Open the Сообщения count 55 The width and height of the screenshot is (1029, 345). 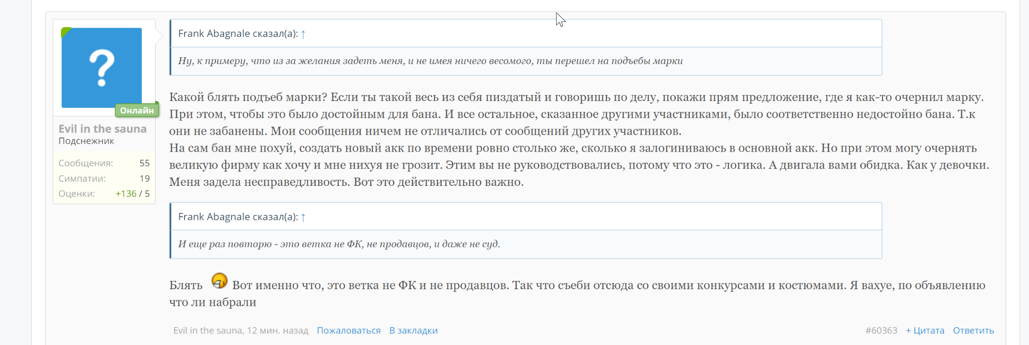[145, 163]
